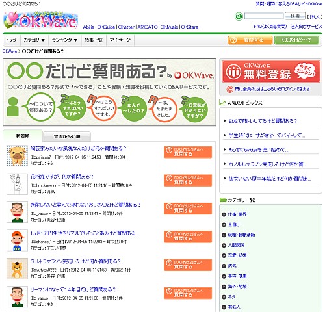
Task: Open the リーマンになって14年目 question title
Action: point(73,290)
